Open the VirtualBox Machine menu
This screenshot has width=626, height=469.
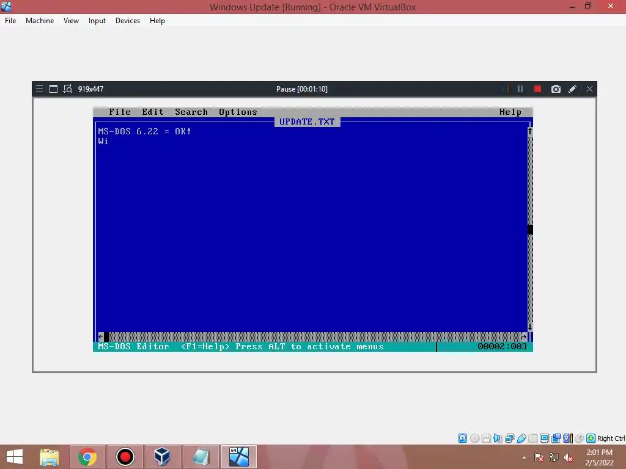[40, 21]
